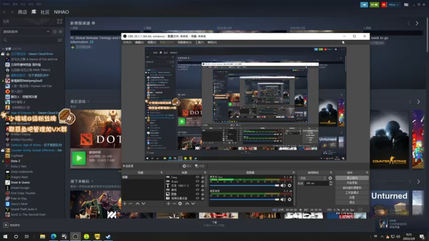This screenshot has width=429, height=241.
Task: Open the OBS Help menu
Action: pyautogui.click(x=212, y=42)
